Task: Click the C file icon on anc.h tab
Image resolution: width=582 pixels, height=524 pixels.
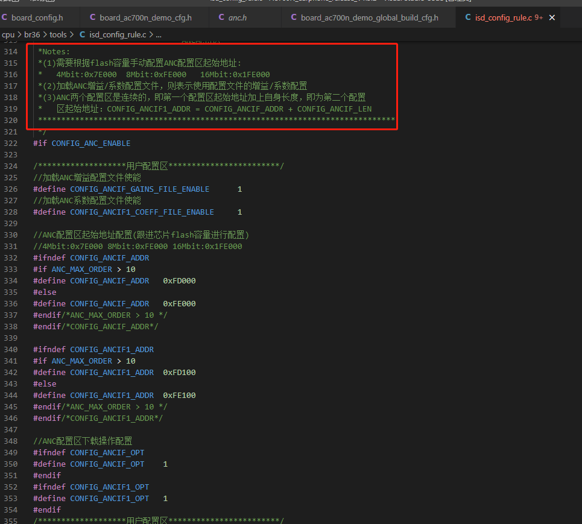Action: [221, 17]
